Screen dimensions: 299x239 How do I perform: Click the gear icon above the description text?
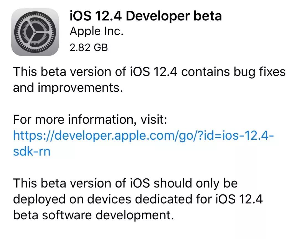35,32
